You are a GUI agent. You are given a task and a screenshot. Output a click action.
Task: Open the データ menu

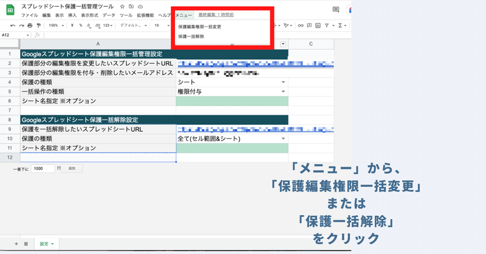click(x=109, y=15)
